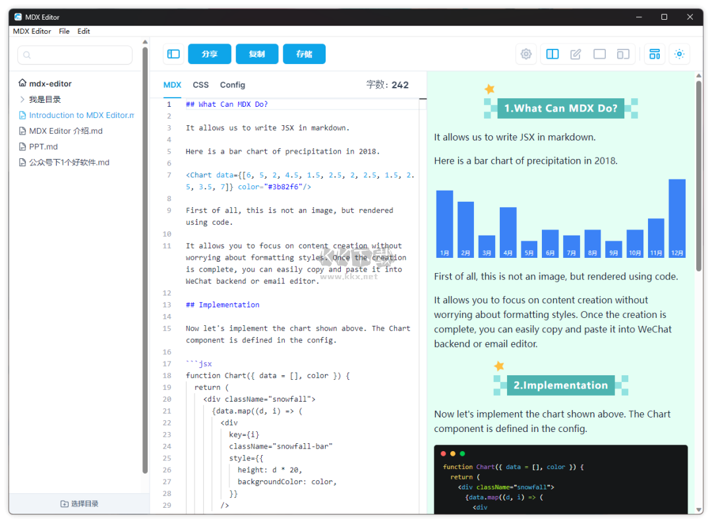Switch to preview-only rectangle view
This screenshot has width=712, height=523.
click(599, 54)
